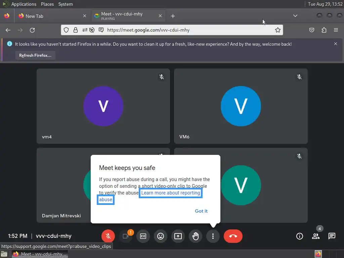Select the vm4 participant tile
This screenshot has height=258, width=344.
[103, 106]
